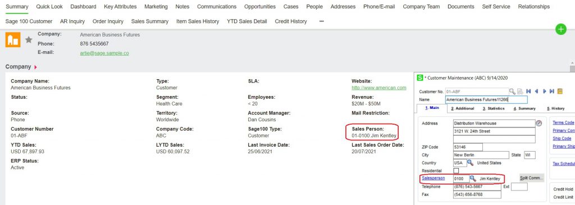Click the green add plus button

point(561,29)
